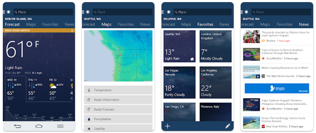Tap play icon on Antarctica news thumbnail

258,77
